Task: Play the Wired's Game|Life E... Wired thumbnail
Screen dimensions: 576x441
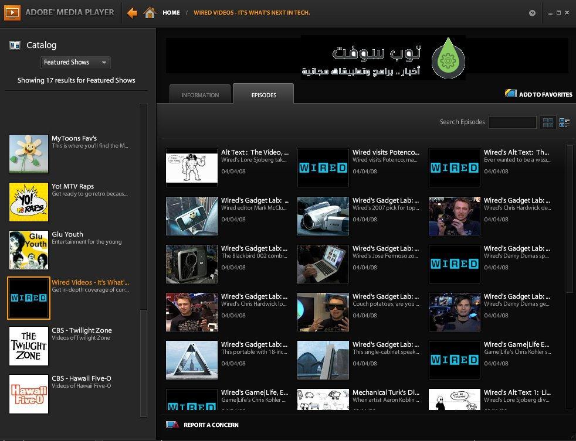Action: click(455, 360)
